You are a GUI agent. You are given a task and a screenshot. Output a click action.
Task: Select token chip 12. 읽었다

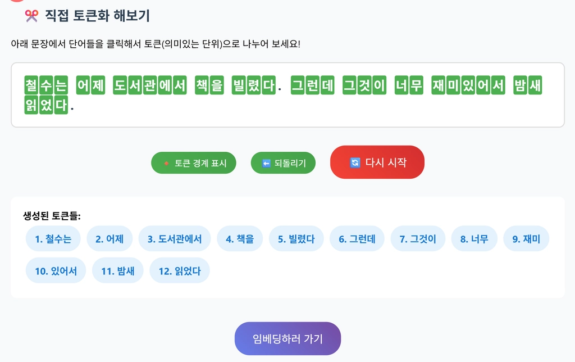point(180,271)
